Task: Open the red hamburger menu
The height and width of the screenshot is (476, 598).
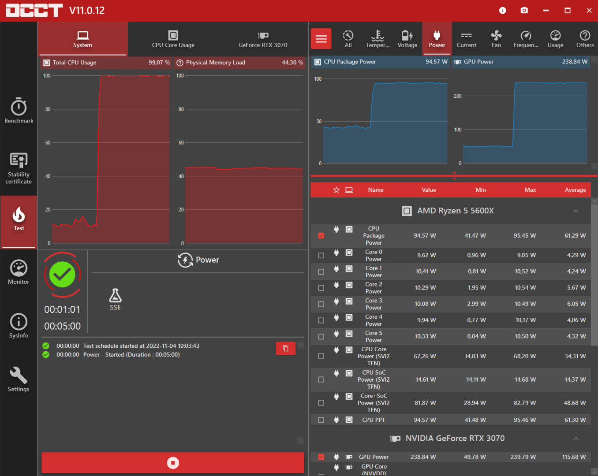Action: click(x=321, y=39)
